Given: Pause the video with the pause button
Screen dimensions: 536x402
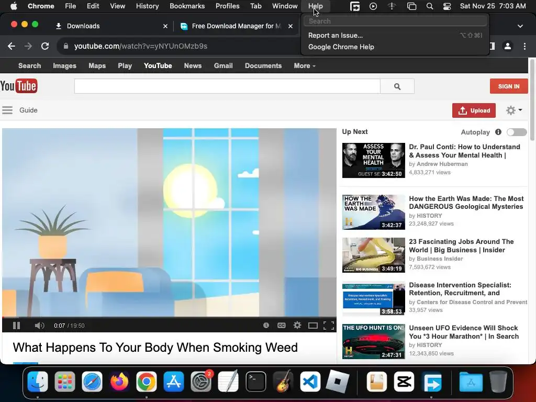Looking at the screenshot, I should coord(16,326).
